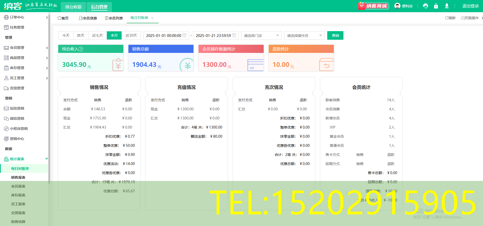
Task: Open 订单中心 in sidebar
Action: (17, 17)
